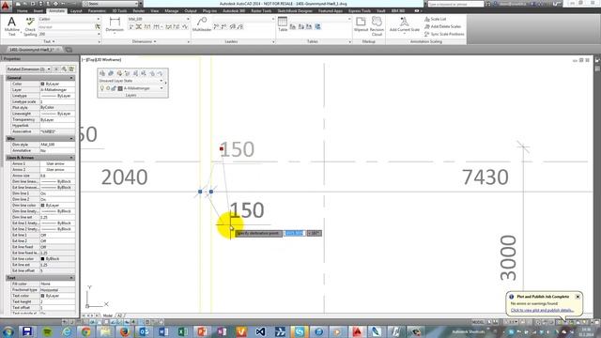Screen dimensions: 601x338
Task: Open Firefox from the taskbar
Action: 125,331
